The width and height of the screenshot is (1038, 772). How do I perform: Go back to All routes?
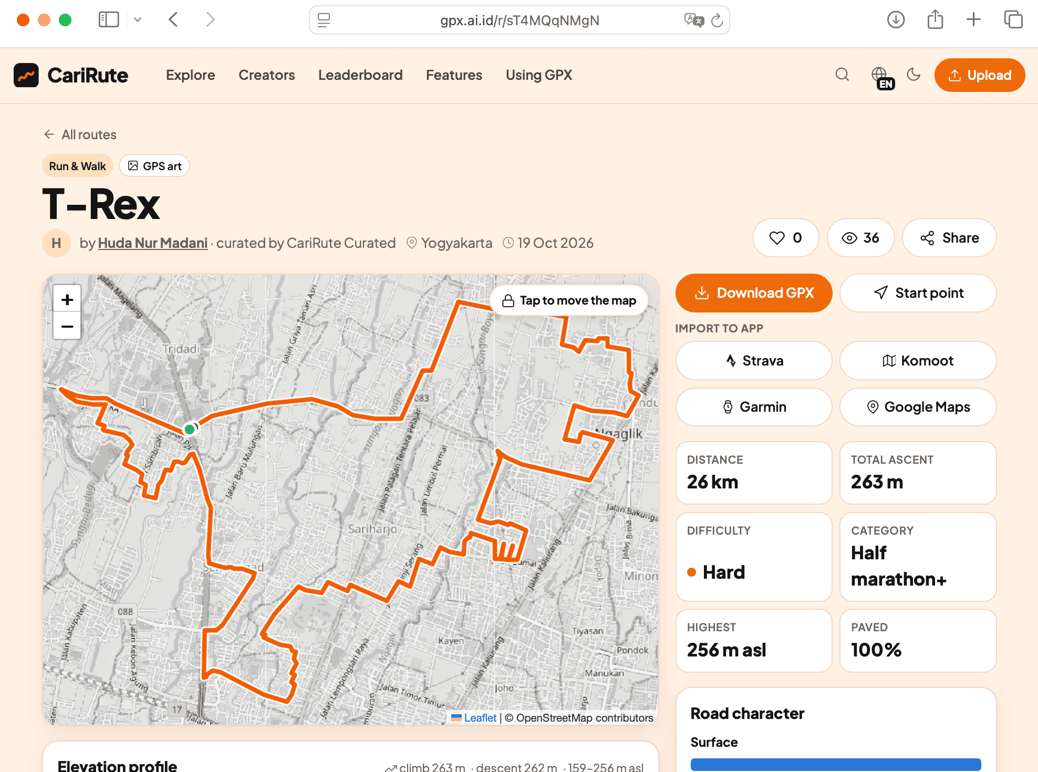[80, 134]
